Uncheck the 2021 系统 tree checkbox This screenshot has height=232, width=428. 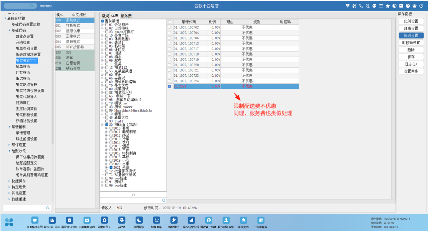tap(111, 167)
